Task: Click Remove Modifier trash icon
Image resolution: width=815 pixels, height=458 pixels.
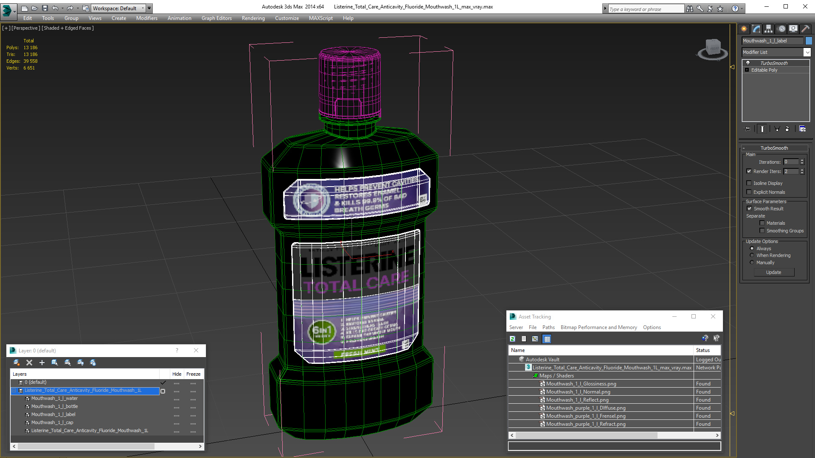Action: click(788, 129)
